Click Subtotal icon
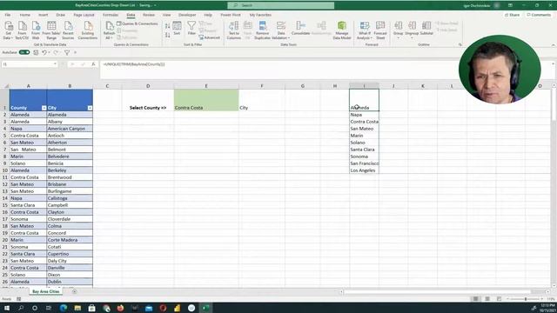This screenshot has width=557, height=313. coord(426,29)
